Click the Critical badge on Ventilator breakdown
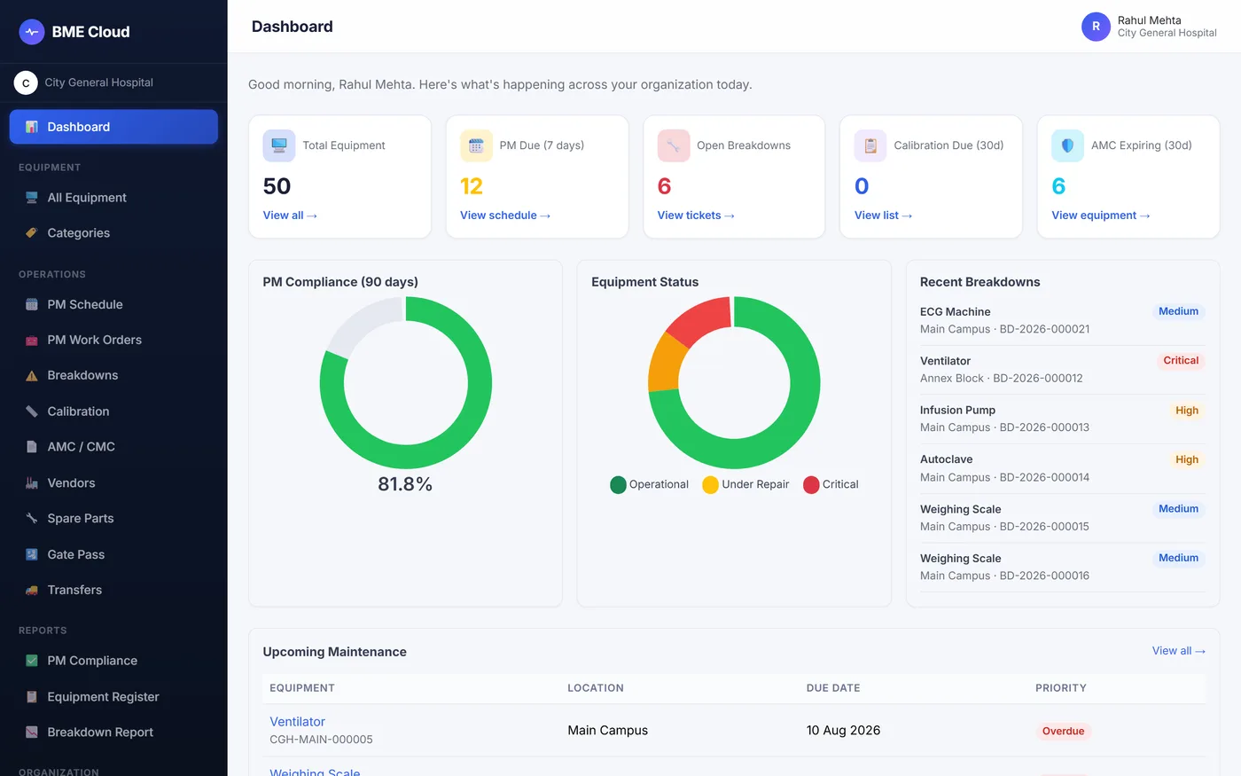The image size is (1241, 776). (x=1181, y=361)
